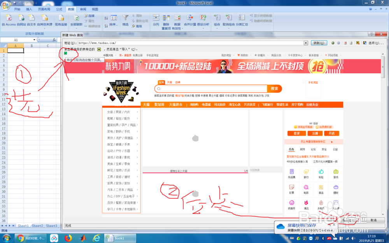The height and width of the screenshot is (243, 389).
Task: Open Windows Start menu orb
Action: (7, 238)
